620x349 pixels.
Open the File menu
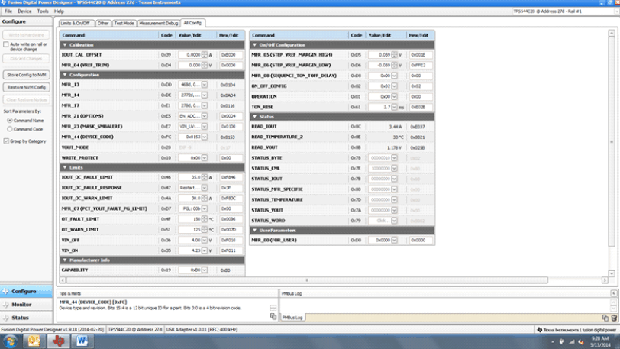pyautogui.click(x=8, y=11)
